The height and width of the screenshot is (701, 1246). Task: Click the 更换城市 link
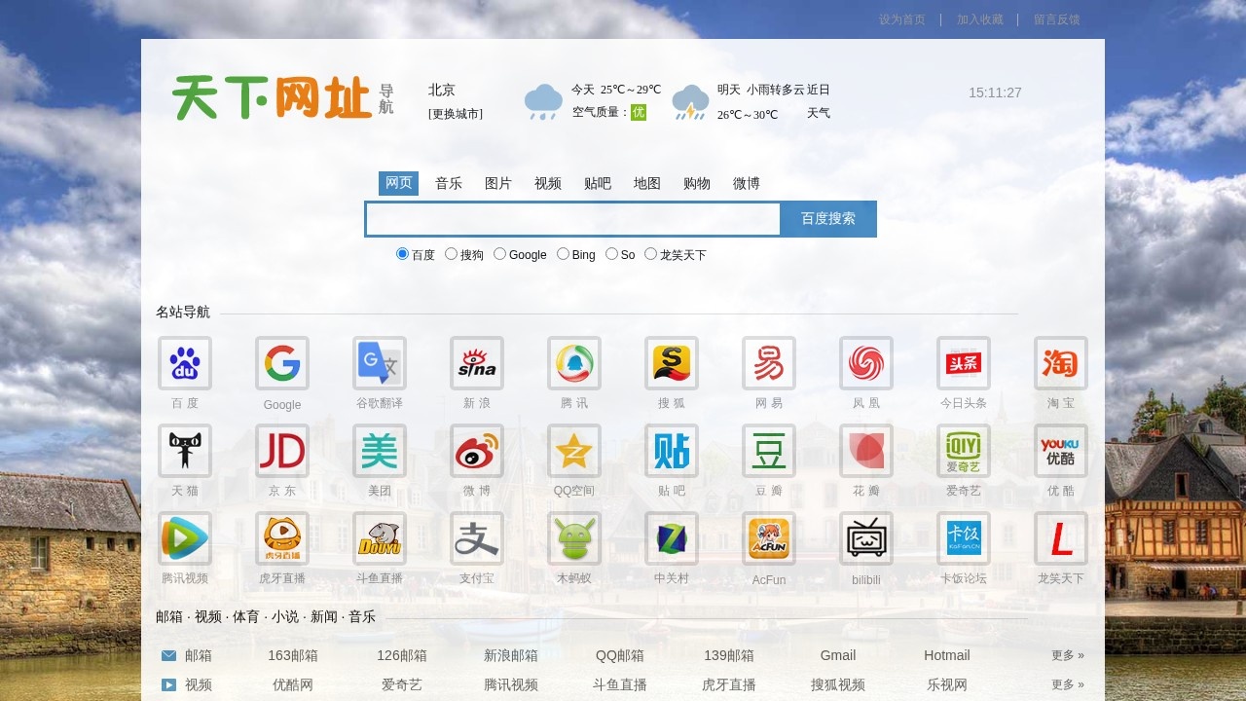point(456,114)
